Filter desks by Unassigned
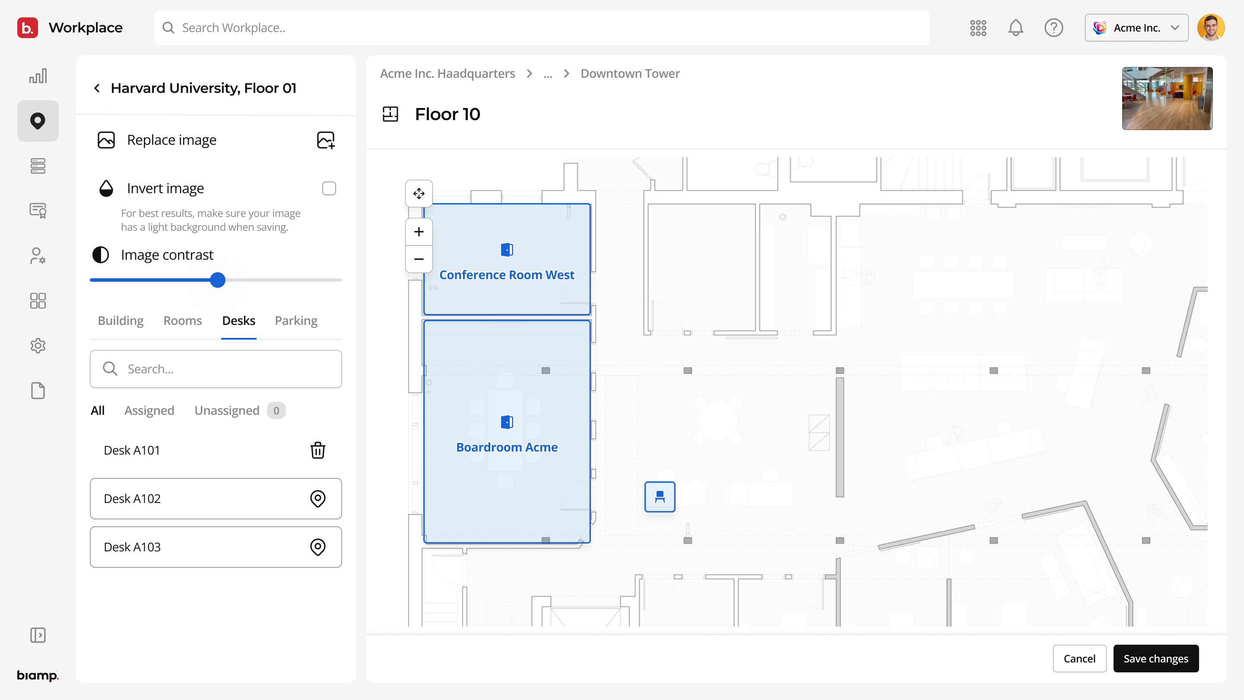 tap(227, 410)
